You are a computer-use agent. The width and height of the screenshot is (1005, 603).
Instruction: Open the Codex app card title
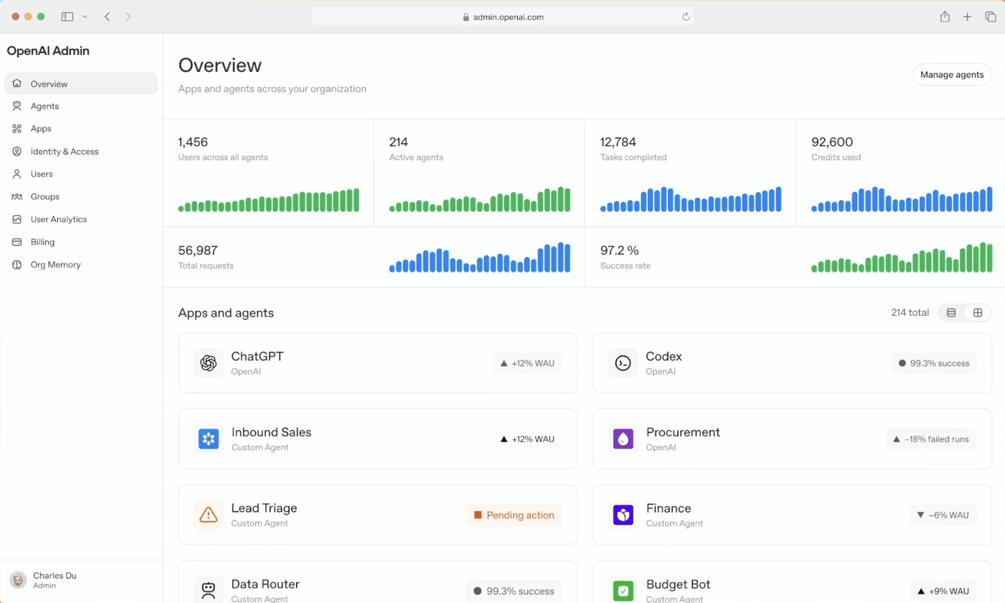664,356
